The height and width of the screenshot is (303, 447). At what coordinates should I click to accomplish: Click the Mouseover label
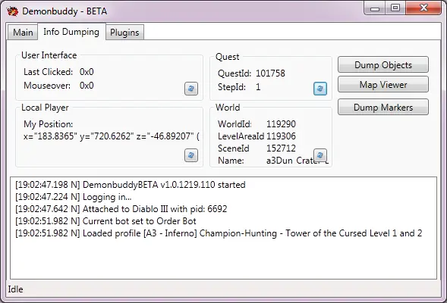tap(47, 86)
